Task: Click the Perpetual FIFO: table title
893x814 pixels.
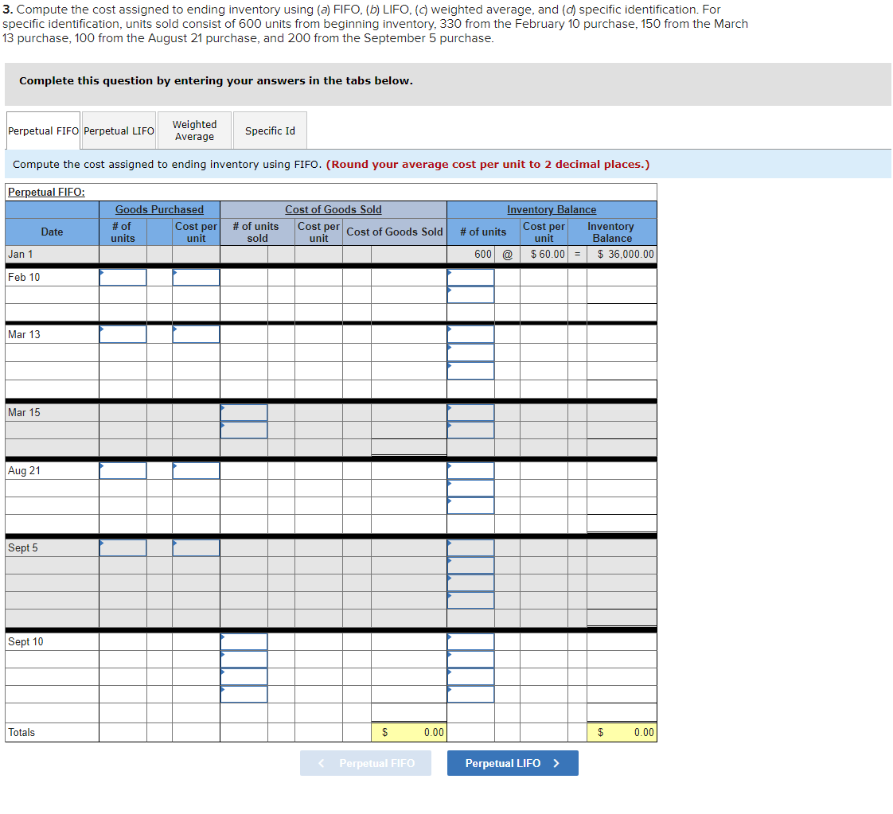Action: [46, 192]
